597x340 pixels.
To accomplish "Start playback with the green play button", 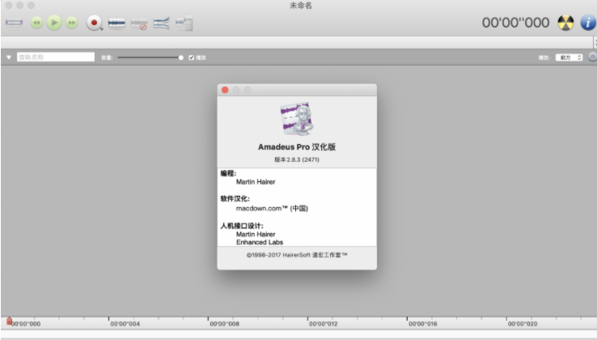I will [54, 23].
